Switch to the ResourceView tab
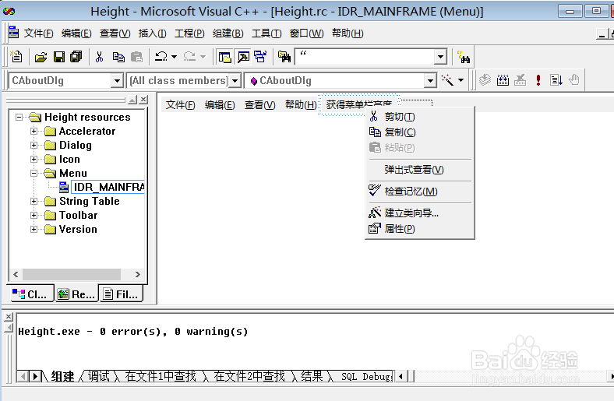The height and width of the screenshot is (401, 614). point(76,294)
